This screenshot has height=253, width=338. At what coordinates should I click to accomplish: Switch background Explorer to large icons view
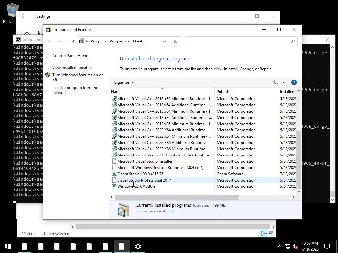click(x=271, y=234)
